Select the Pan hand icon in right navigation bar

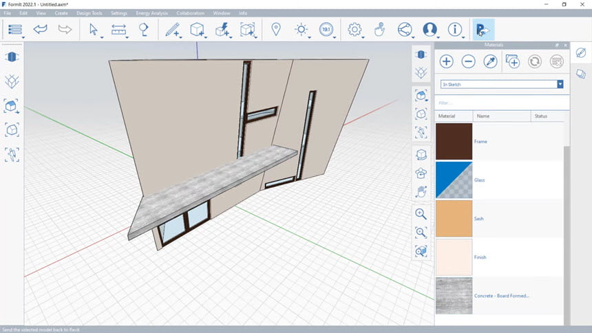(x=421, y=192)
